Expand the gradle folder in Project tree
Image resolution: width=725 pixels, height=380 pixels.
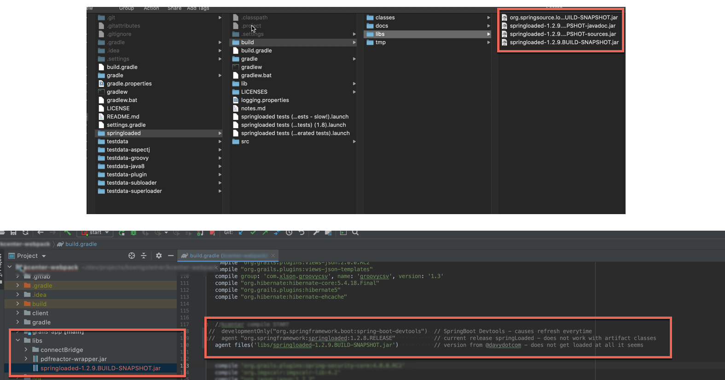[x=17, y=322]
